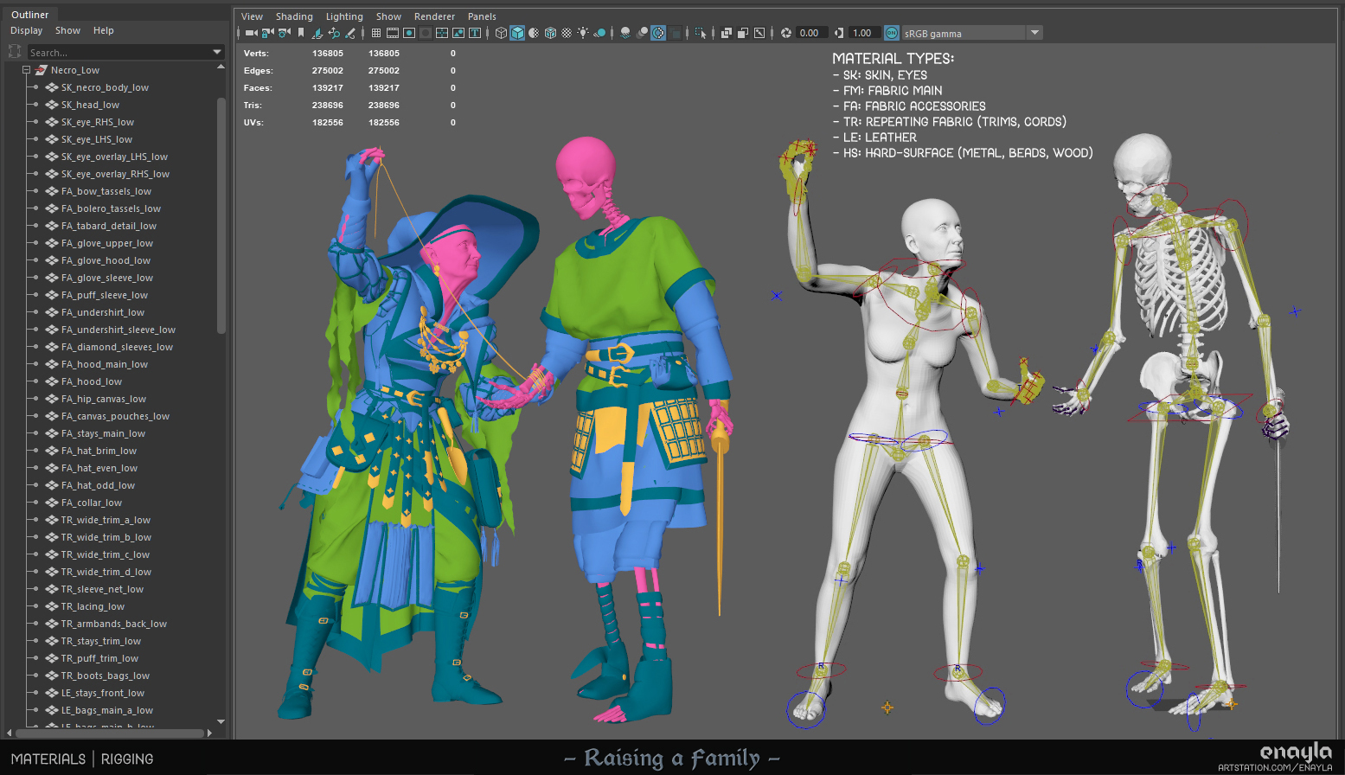
Task: Click the Isolate Select icon
Action: coord(701,33)
